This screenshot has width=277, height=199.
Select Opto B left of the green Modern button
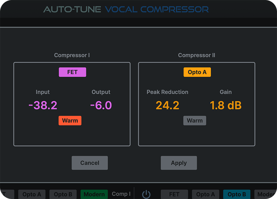tap(63, 194)
